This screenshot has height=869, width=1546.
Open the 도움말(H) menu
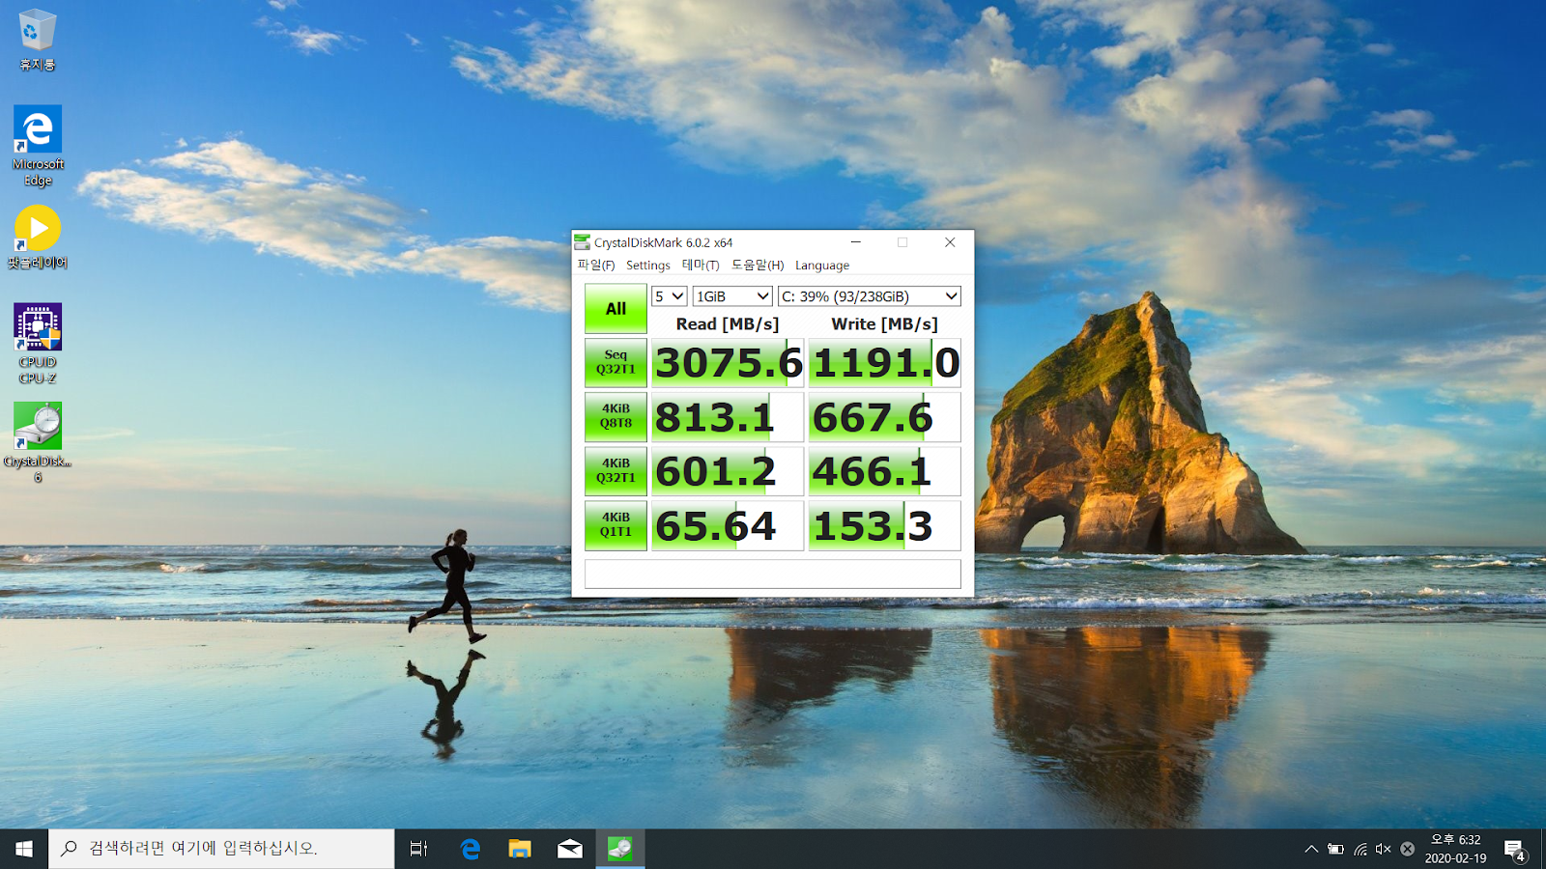click(758, 266)
